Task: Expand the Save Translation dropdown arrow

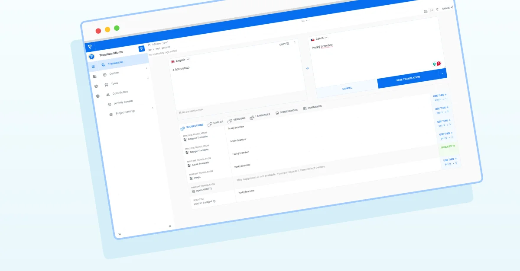Action: pyautogui.click(x=442, y=73)
